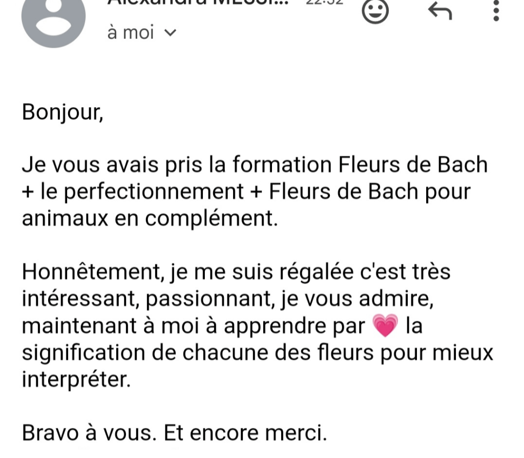This screenshot has height=458, width=524.
Task: Click the email timestamp 22:32
Action: pos(323,3)
